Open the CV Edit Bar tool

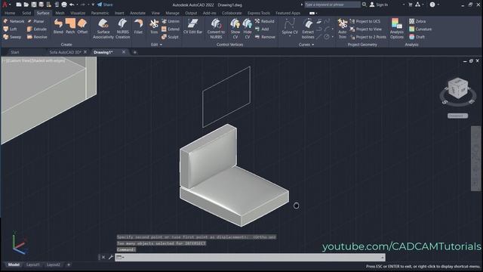coord(193,26)
